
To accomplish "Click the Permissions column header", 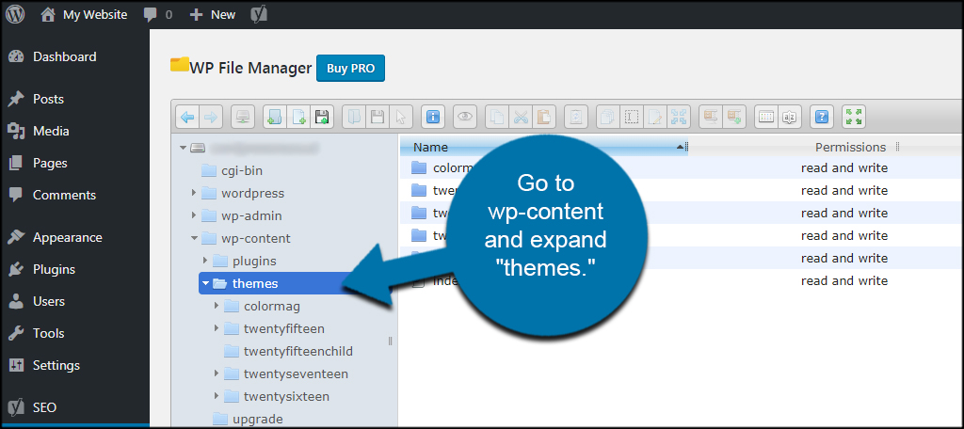I will tap(850, 148).
